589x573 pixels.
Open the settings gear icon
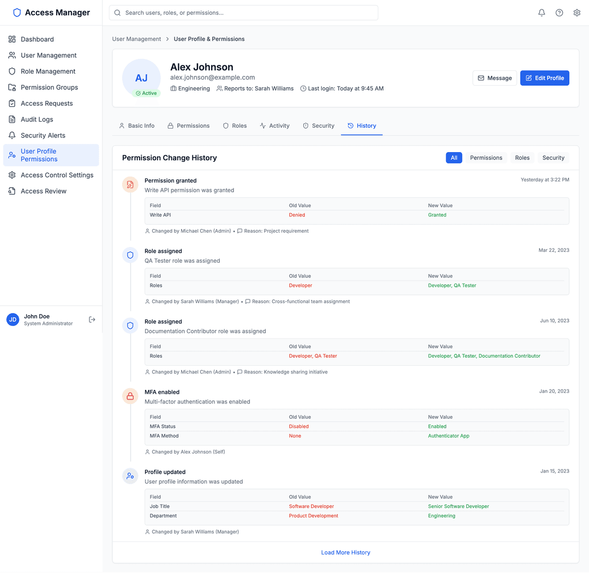[576, 12]
